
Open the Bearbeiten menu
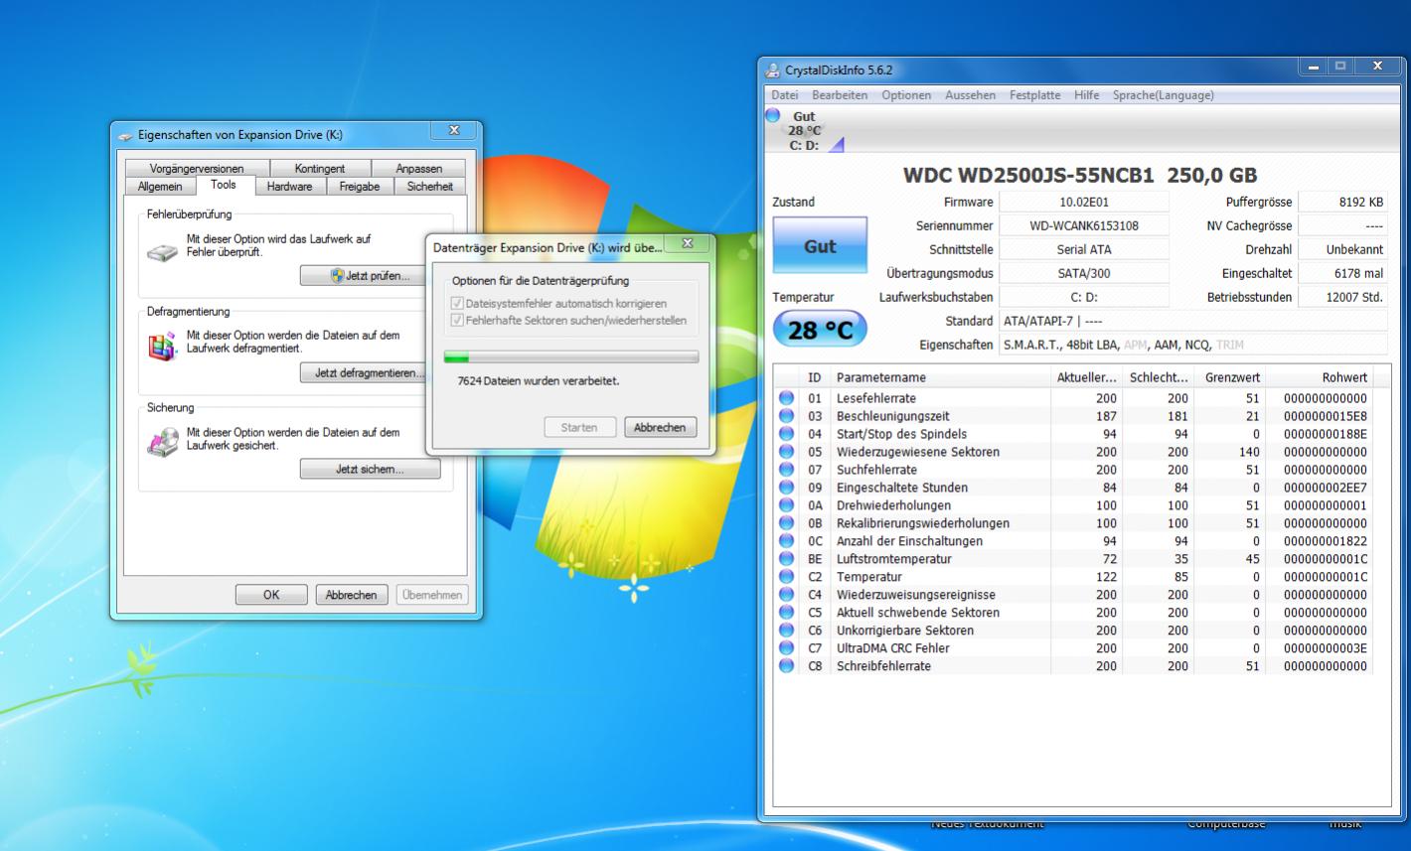840,95
